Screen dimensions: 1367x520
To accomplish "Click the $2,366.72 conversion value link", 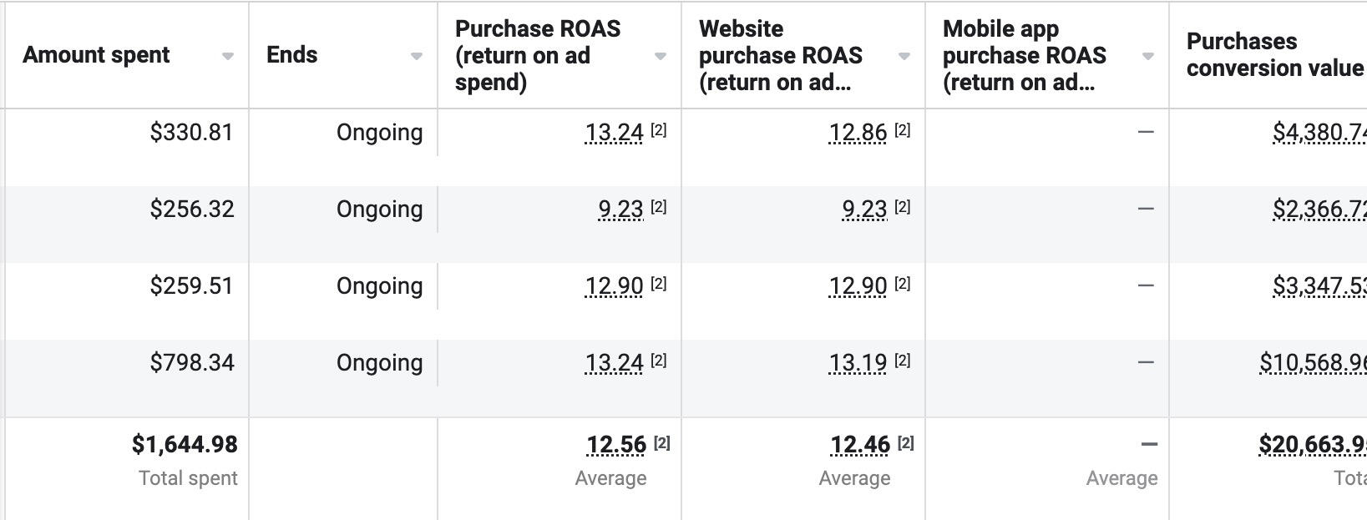I will click(1319, 210).
